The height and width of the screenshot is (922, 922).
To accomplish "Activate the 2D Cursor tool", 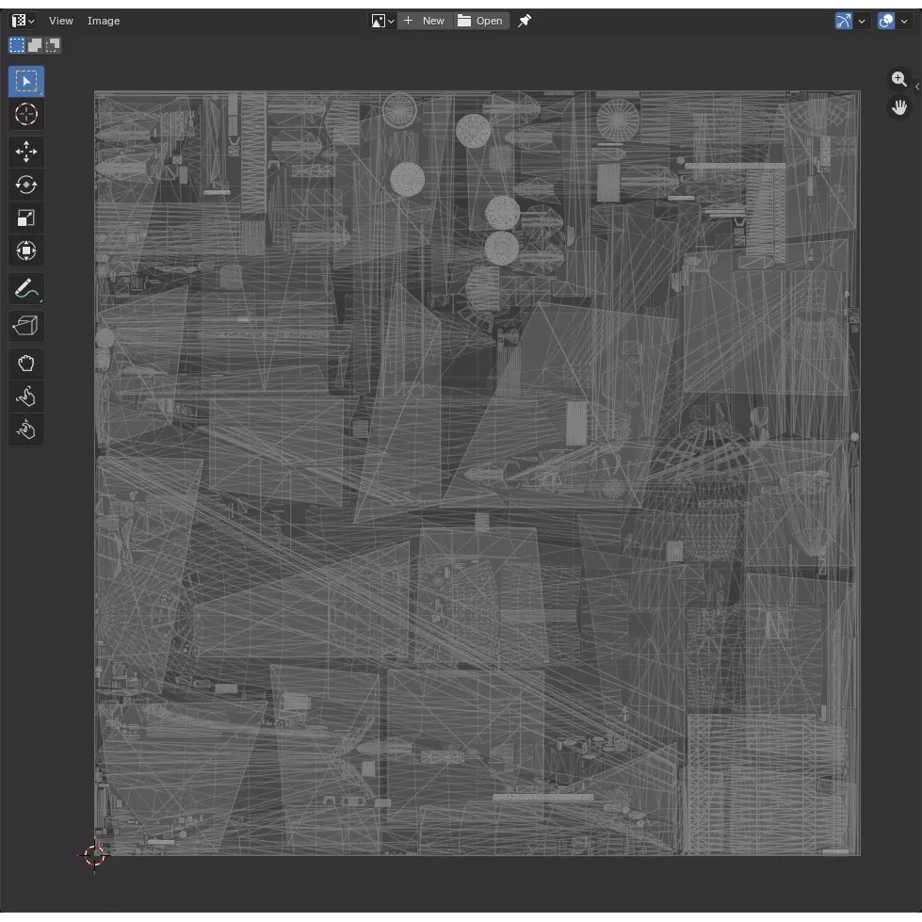I will pyautogui.click(x=25, y=114).
